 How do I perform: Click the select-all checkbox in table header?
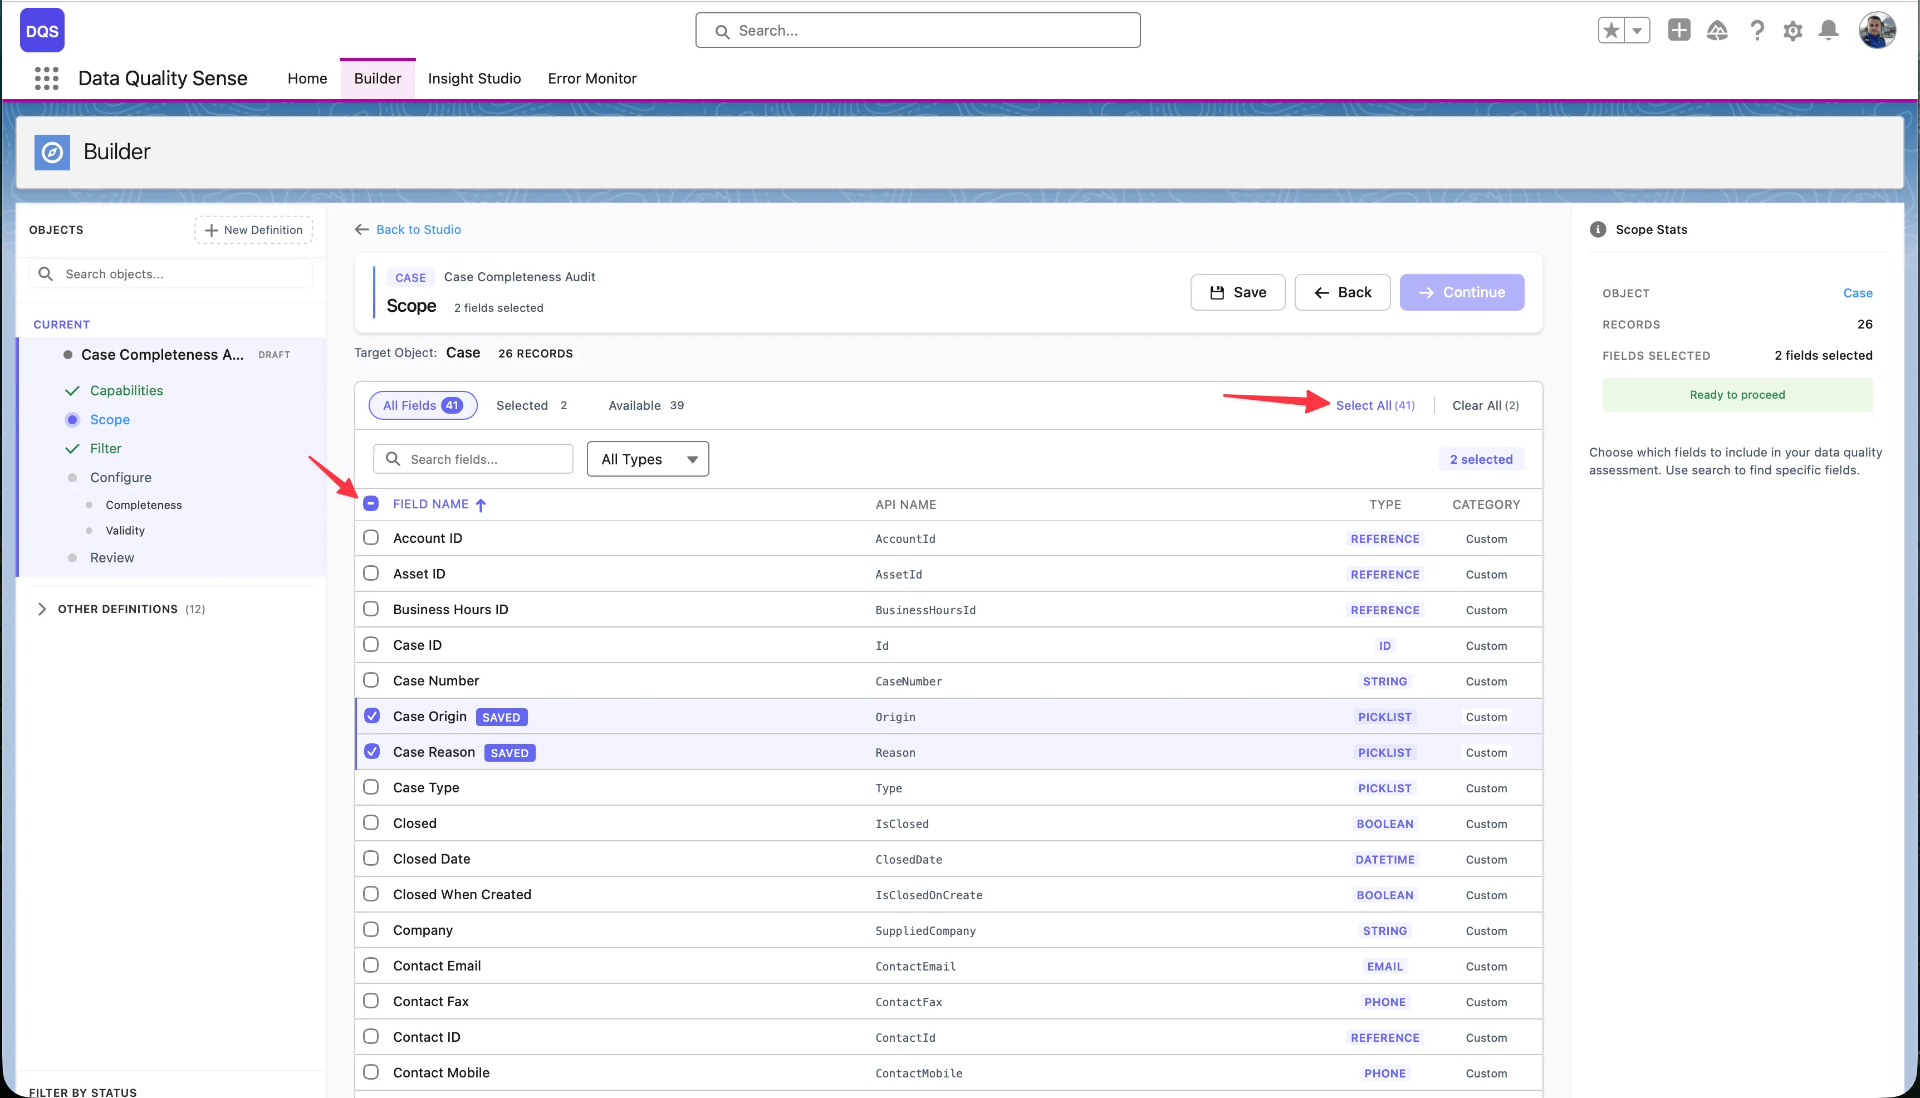(370, 503)
